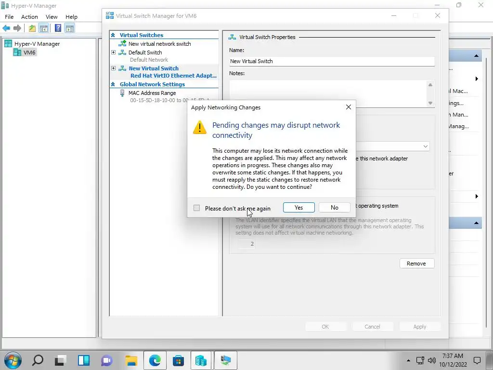The height and width of the screenshot is (370, 493).
Task: Expand the Default Switch plus box
Action: [x=114, y=52]
